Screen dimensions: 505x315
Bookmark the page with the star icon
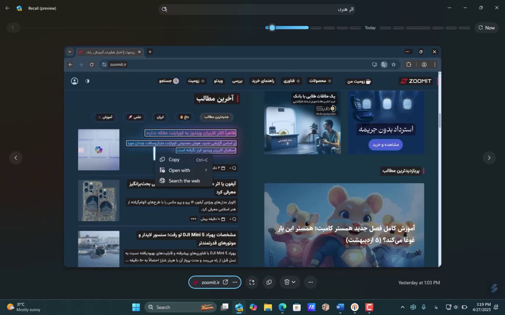pos(393,65)
